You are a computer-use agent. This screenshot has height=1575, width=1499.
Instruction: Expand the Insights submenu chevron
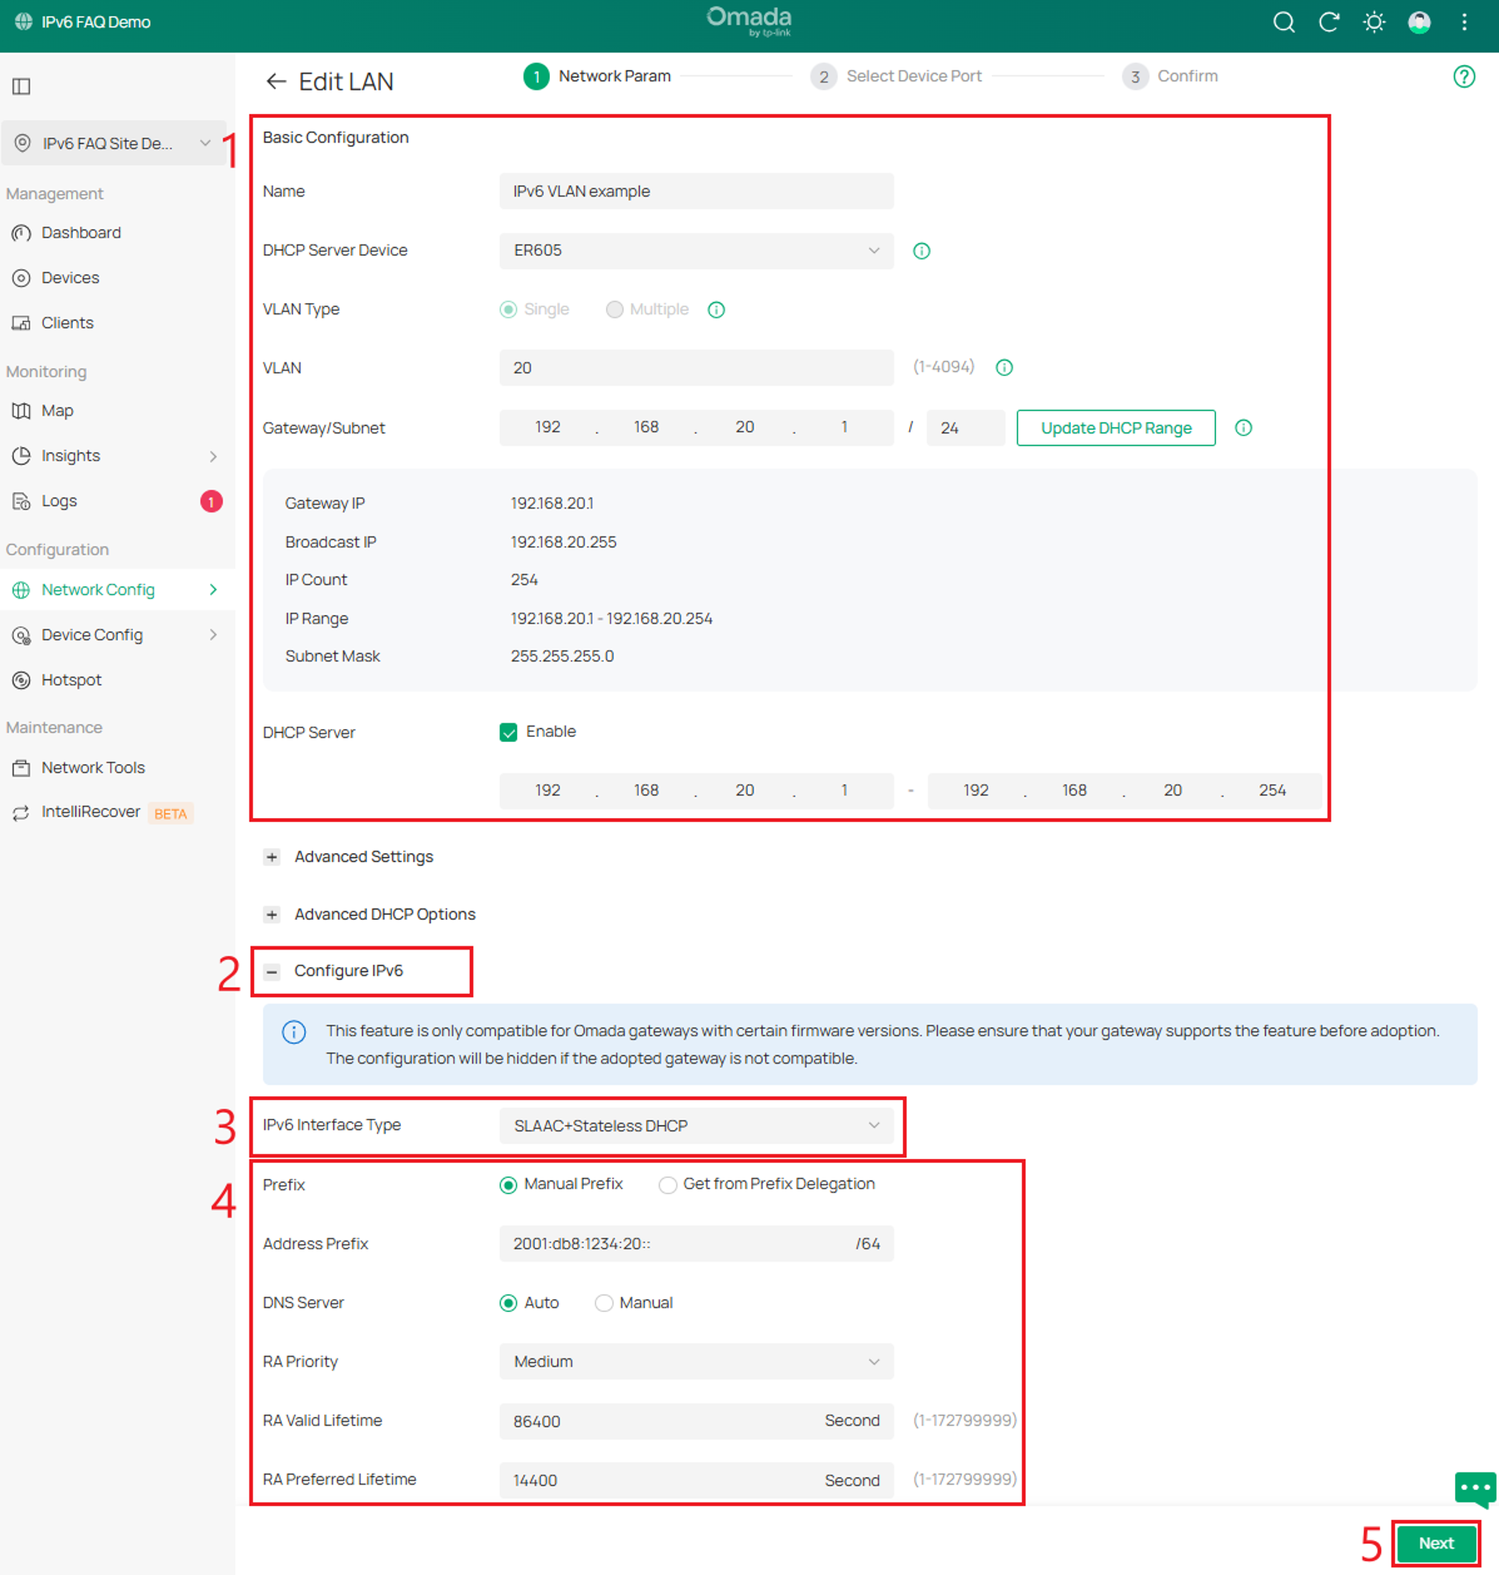(213, 456)
